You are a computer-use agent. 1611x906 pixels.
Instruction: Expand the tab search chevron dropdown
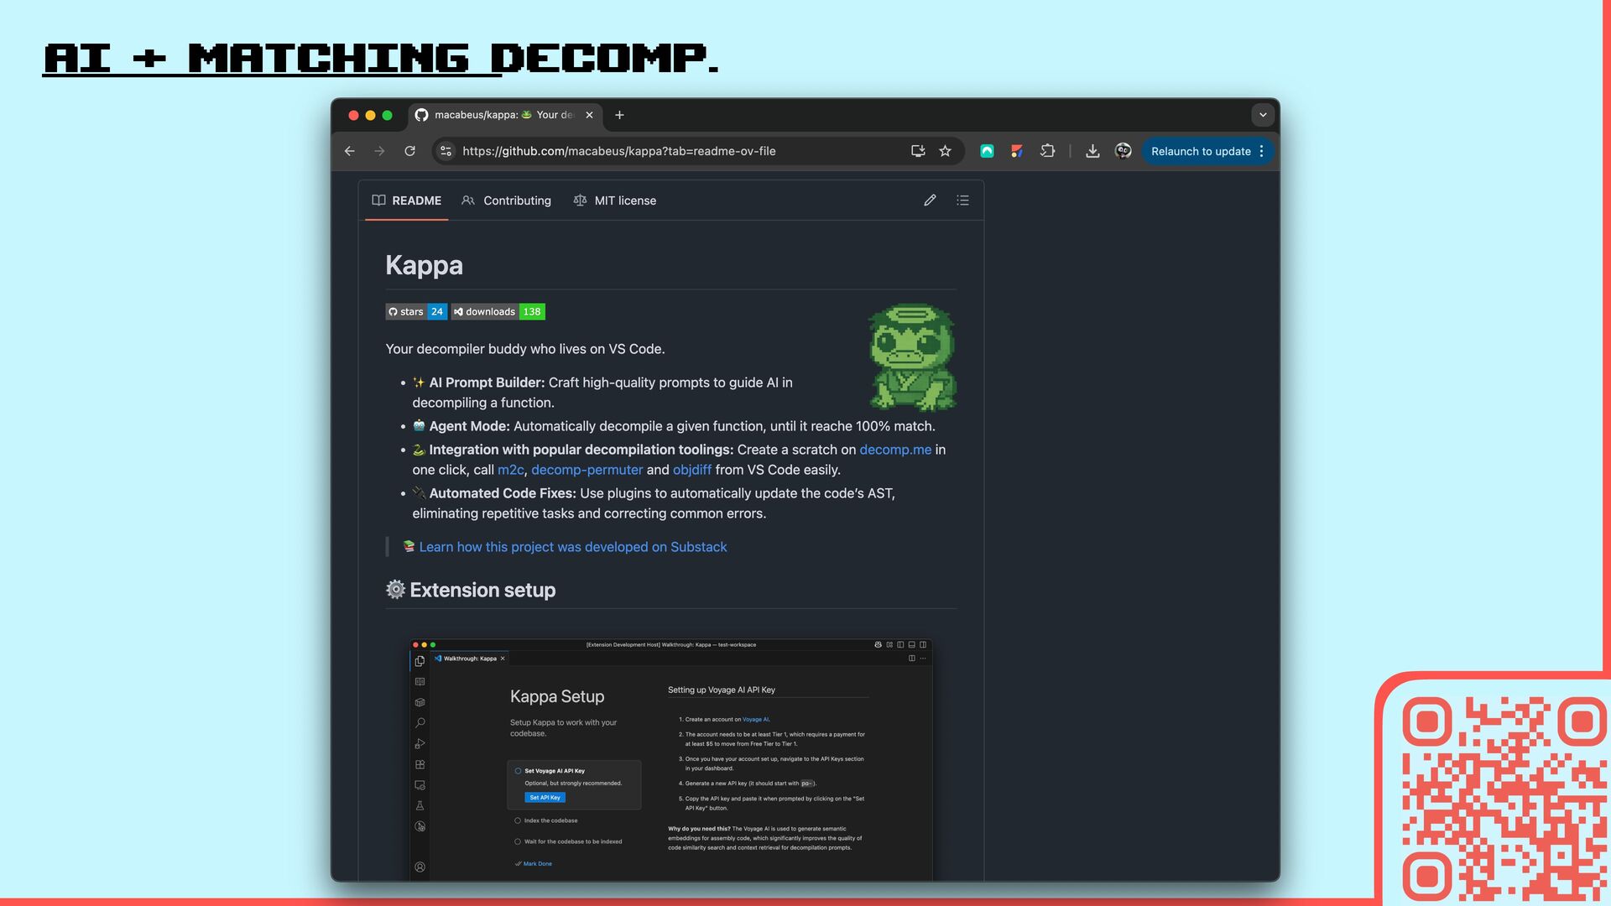point(1263,115)
